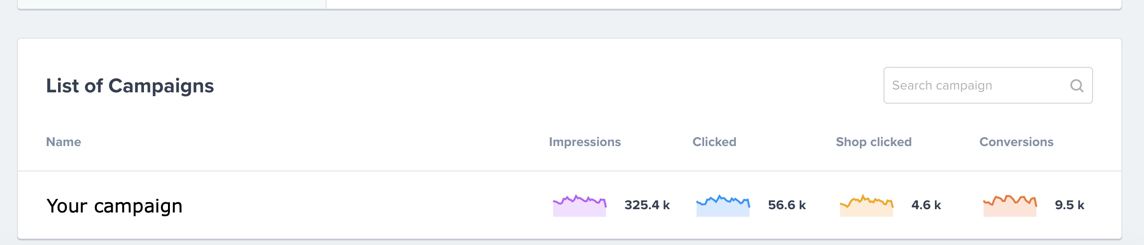The height and width of the screenshot is (245, 1144).
Task: Click the blue Clicked sparkline chart
Action: point(723,205)
